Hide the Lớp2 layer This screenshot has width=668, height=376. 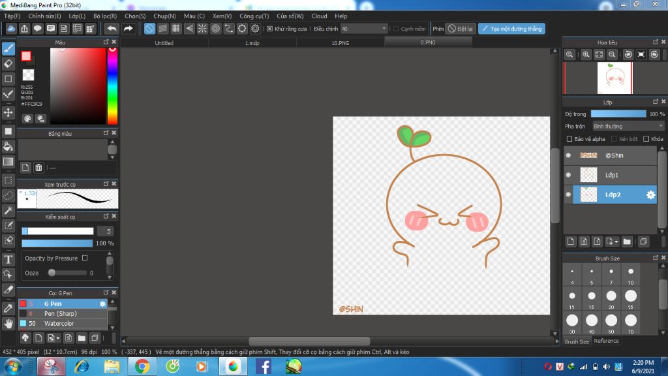tap(568, 195)
